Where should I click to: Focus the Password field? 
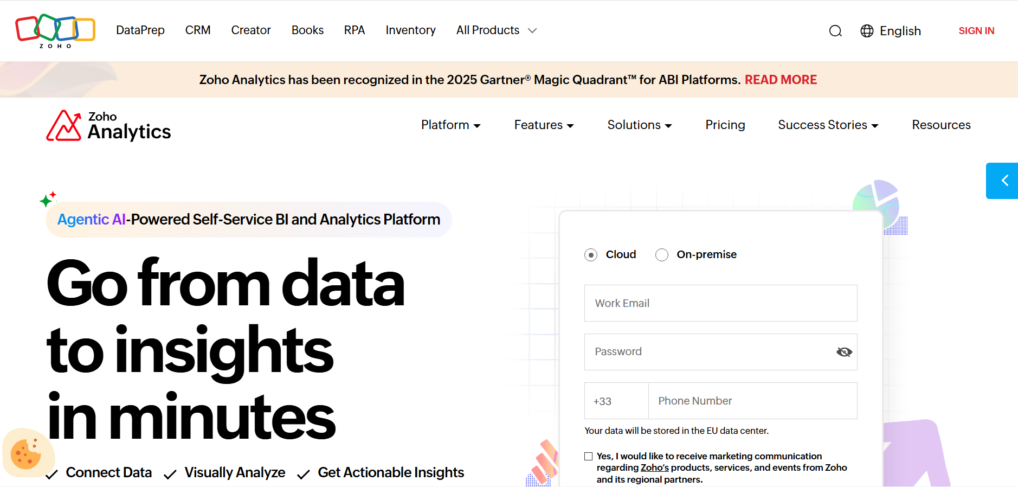click(x=720, y=352)
